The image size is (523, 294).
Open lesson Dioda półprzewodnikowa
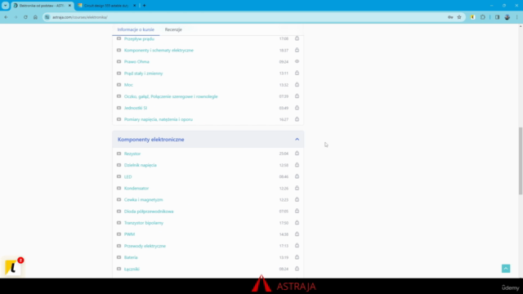pyautogui.click(x=149, y=212)
